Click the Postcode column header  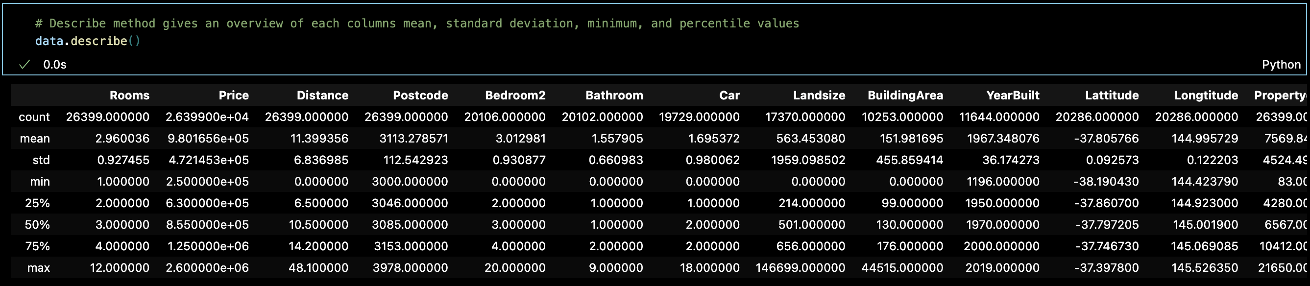coord(420,95)
